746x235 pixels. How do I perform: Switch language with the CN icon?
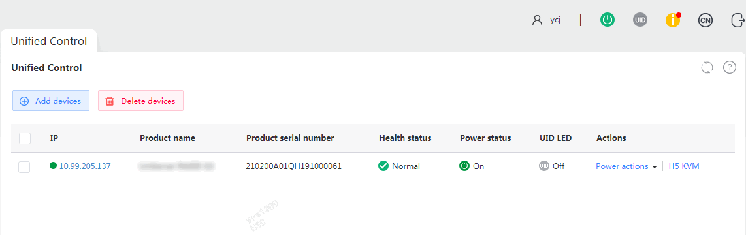tap(705, 20)
